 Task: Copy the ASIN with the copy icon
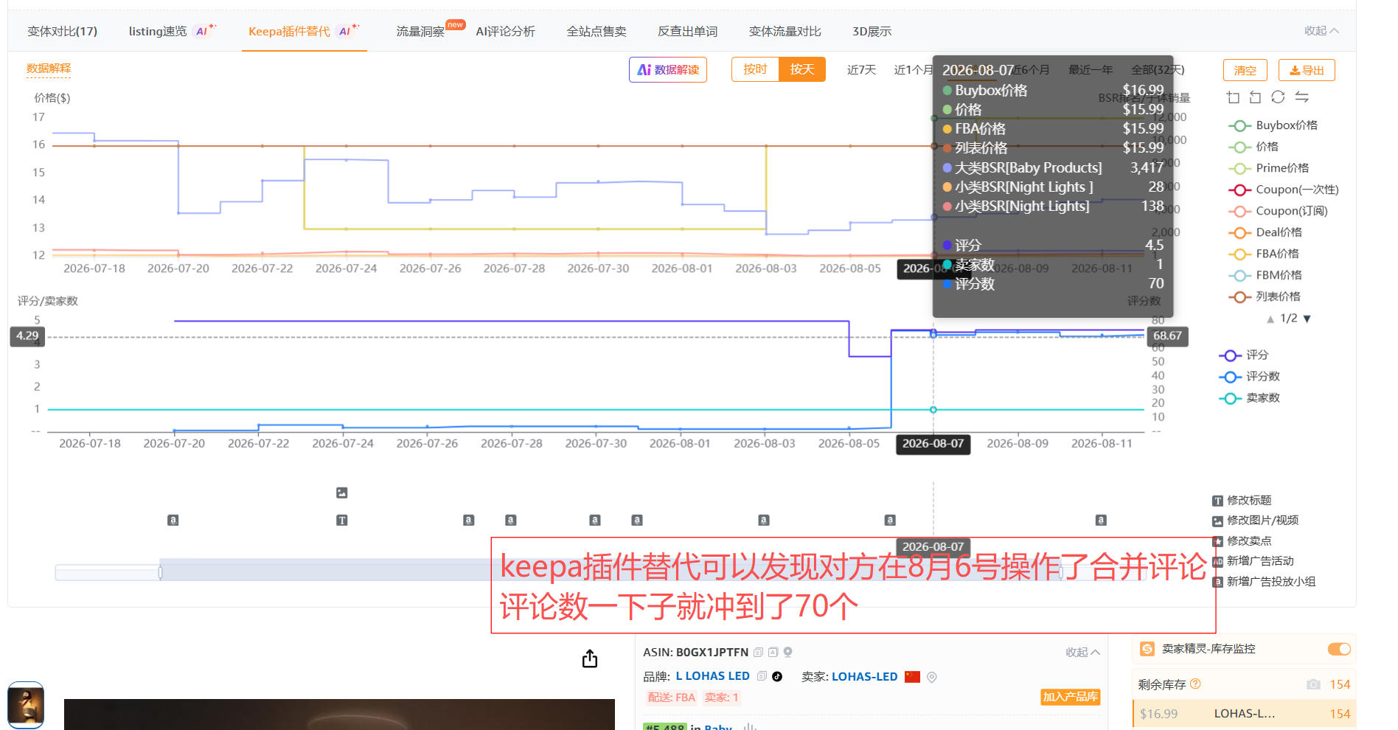pyautogui.click(x=758, y=653)
